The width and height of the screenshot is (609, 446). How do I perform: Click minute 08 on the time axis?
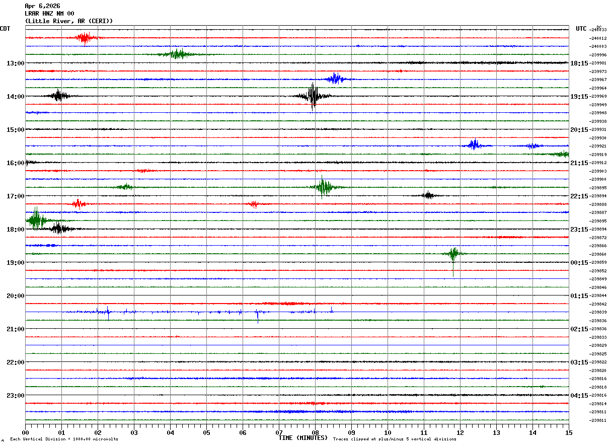click(x=315, y=432)
